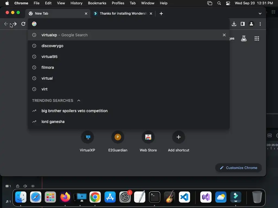Open the Help menu
Viewport: 278px width, 208px height.
tap(163, 3)
